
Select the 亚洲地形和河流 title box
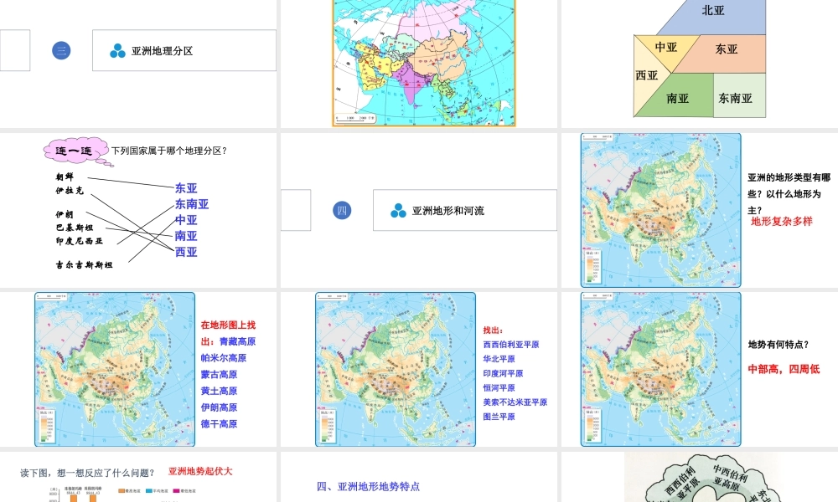(x=465, y=210)
